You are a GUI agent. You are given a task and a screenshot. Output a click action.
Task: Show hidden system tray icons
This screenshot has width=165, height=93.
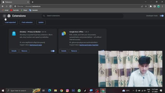tap(133, 91)
